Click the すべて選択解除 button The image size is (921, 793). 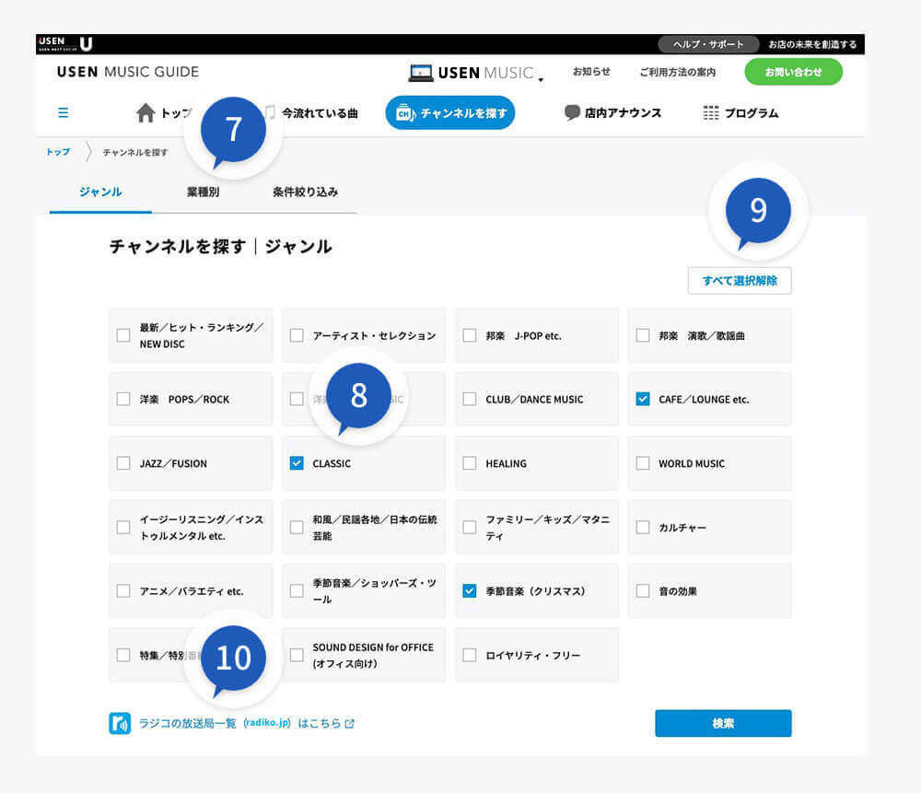739,281
